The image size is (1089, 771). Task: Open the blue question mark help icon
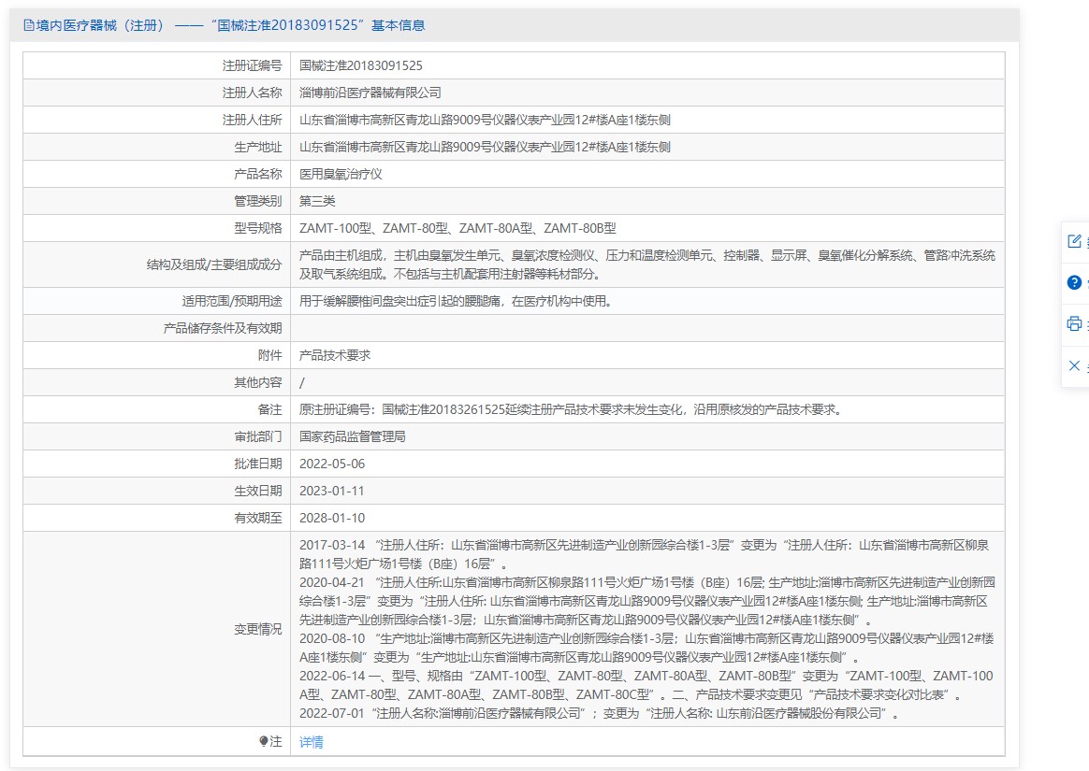pos(1074,282)
